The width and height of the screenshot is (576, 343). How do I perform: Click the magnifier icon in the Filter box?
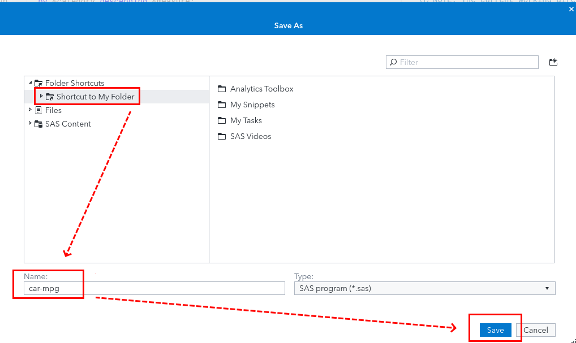[393, 62]
